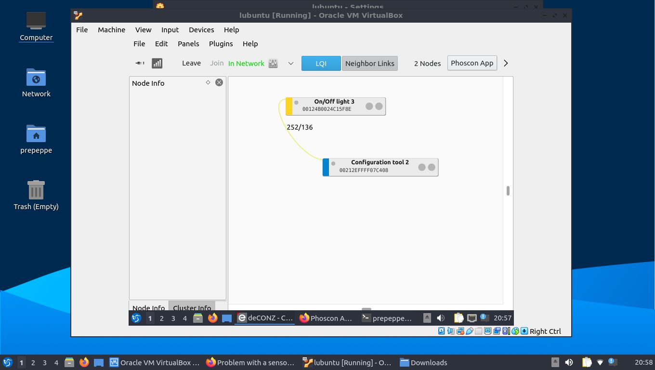655x370 pixels.
Task: Open the Panels menu
Action: coord(188,43)
